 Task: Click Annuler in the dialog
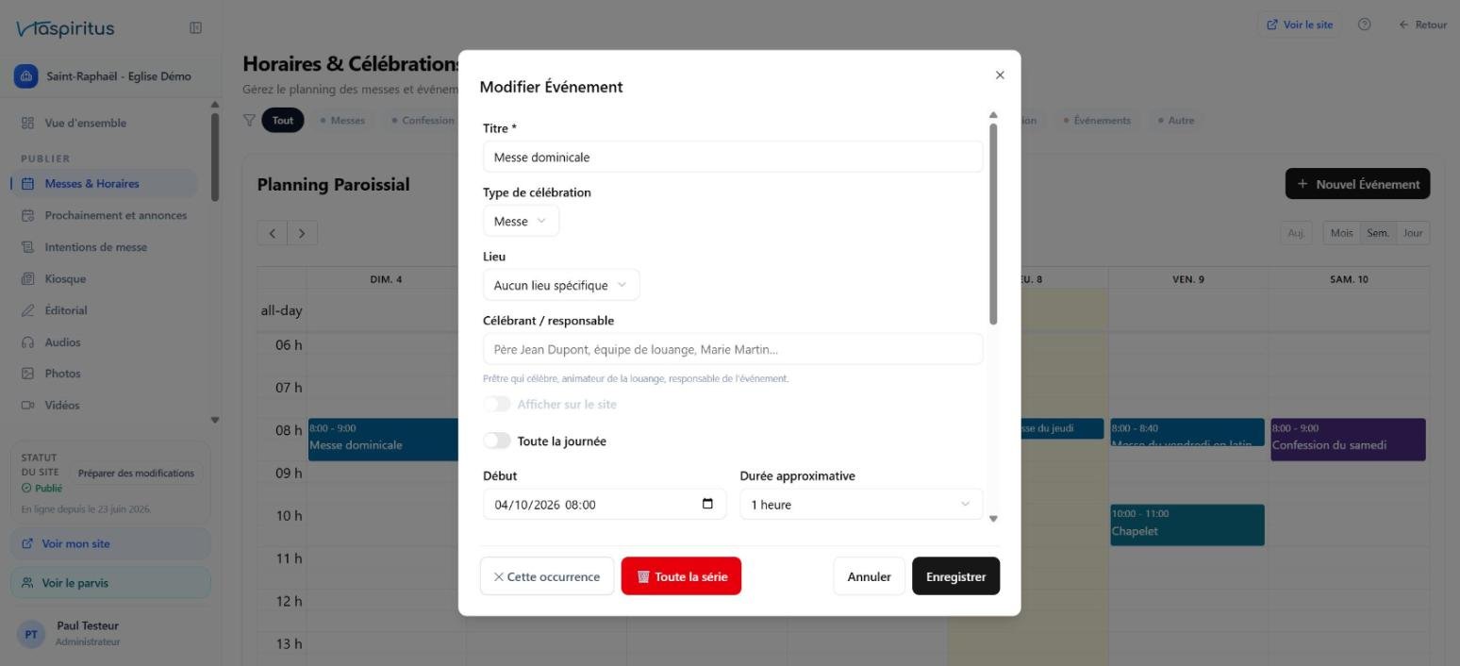[869, 576]
